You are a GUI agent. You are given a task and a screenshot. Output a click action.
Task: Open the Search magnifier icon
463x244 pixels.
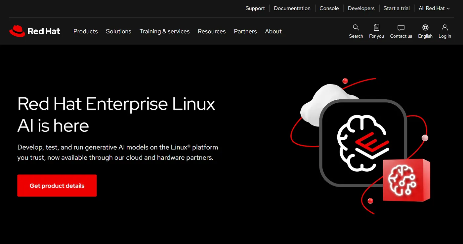coord(356,27)
